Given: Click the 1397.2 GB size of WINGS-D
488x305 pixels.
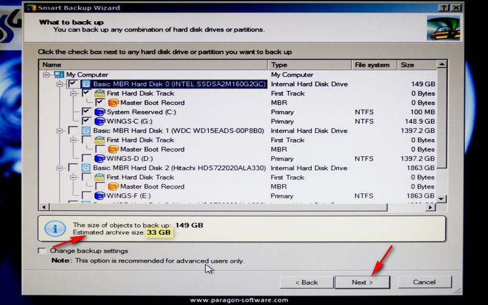Looking at the screenshot, I should 417,159.
